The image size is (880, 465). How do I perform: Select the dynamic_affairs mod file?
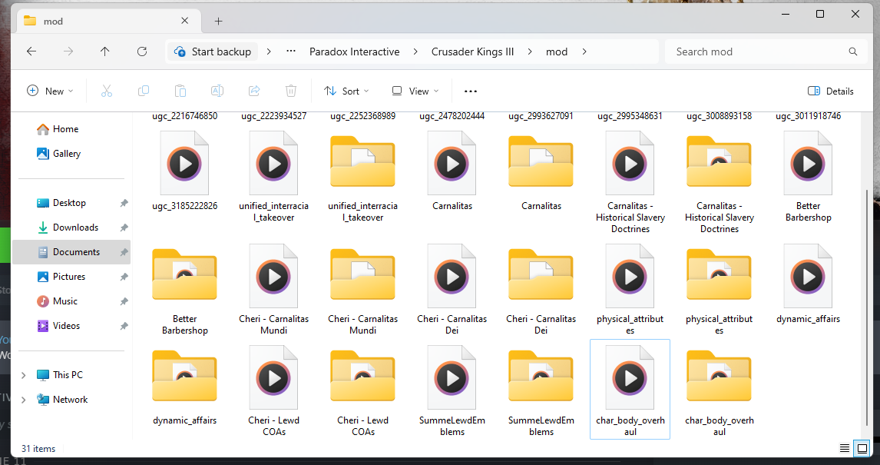(x=808, y=284)
